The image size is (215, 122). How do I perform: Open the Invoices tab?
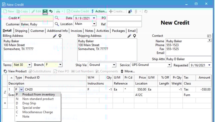(x=76, y=31)
